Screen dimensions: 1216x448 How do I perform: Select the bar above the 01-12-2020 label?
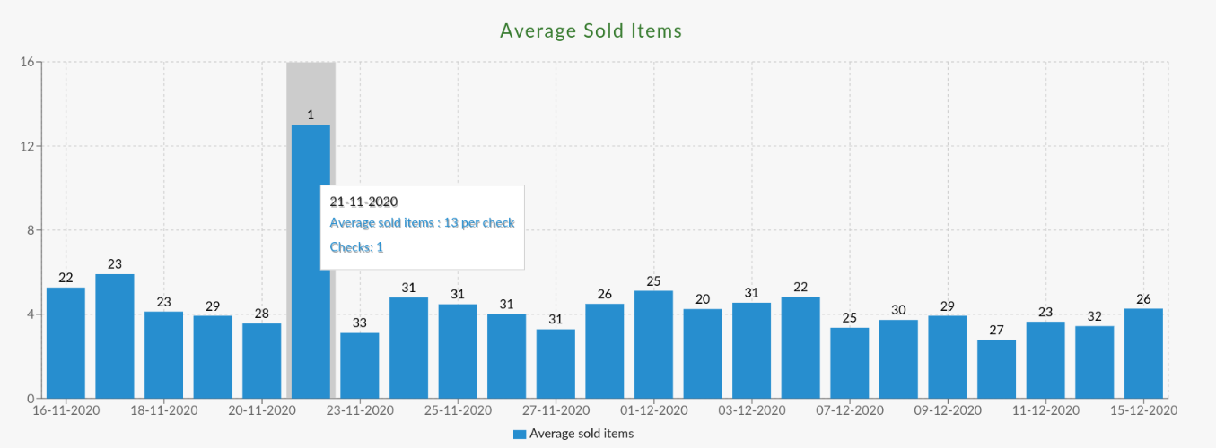(653, 345)
